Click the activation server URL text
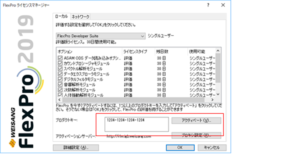Viewport: 295px width, 155px height. [129, 136]
